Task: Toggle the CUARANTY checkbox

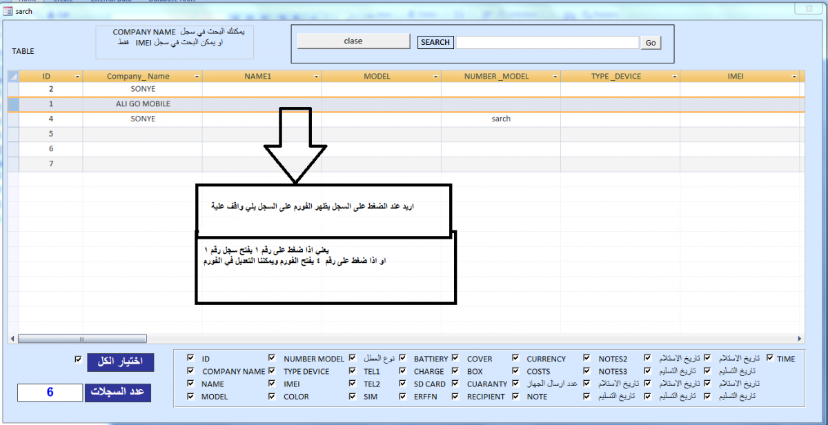Action: (x=456, y=384)
